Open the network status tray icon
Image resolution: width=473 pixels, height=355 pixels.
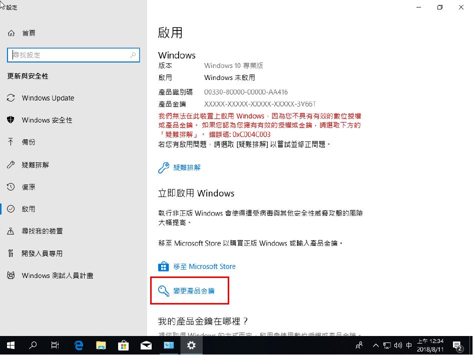click(x=387, y=345)
